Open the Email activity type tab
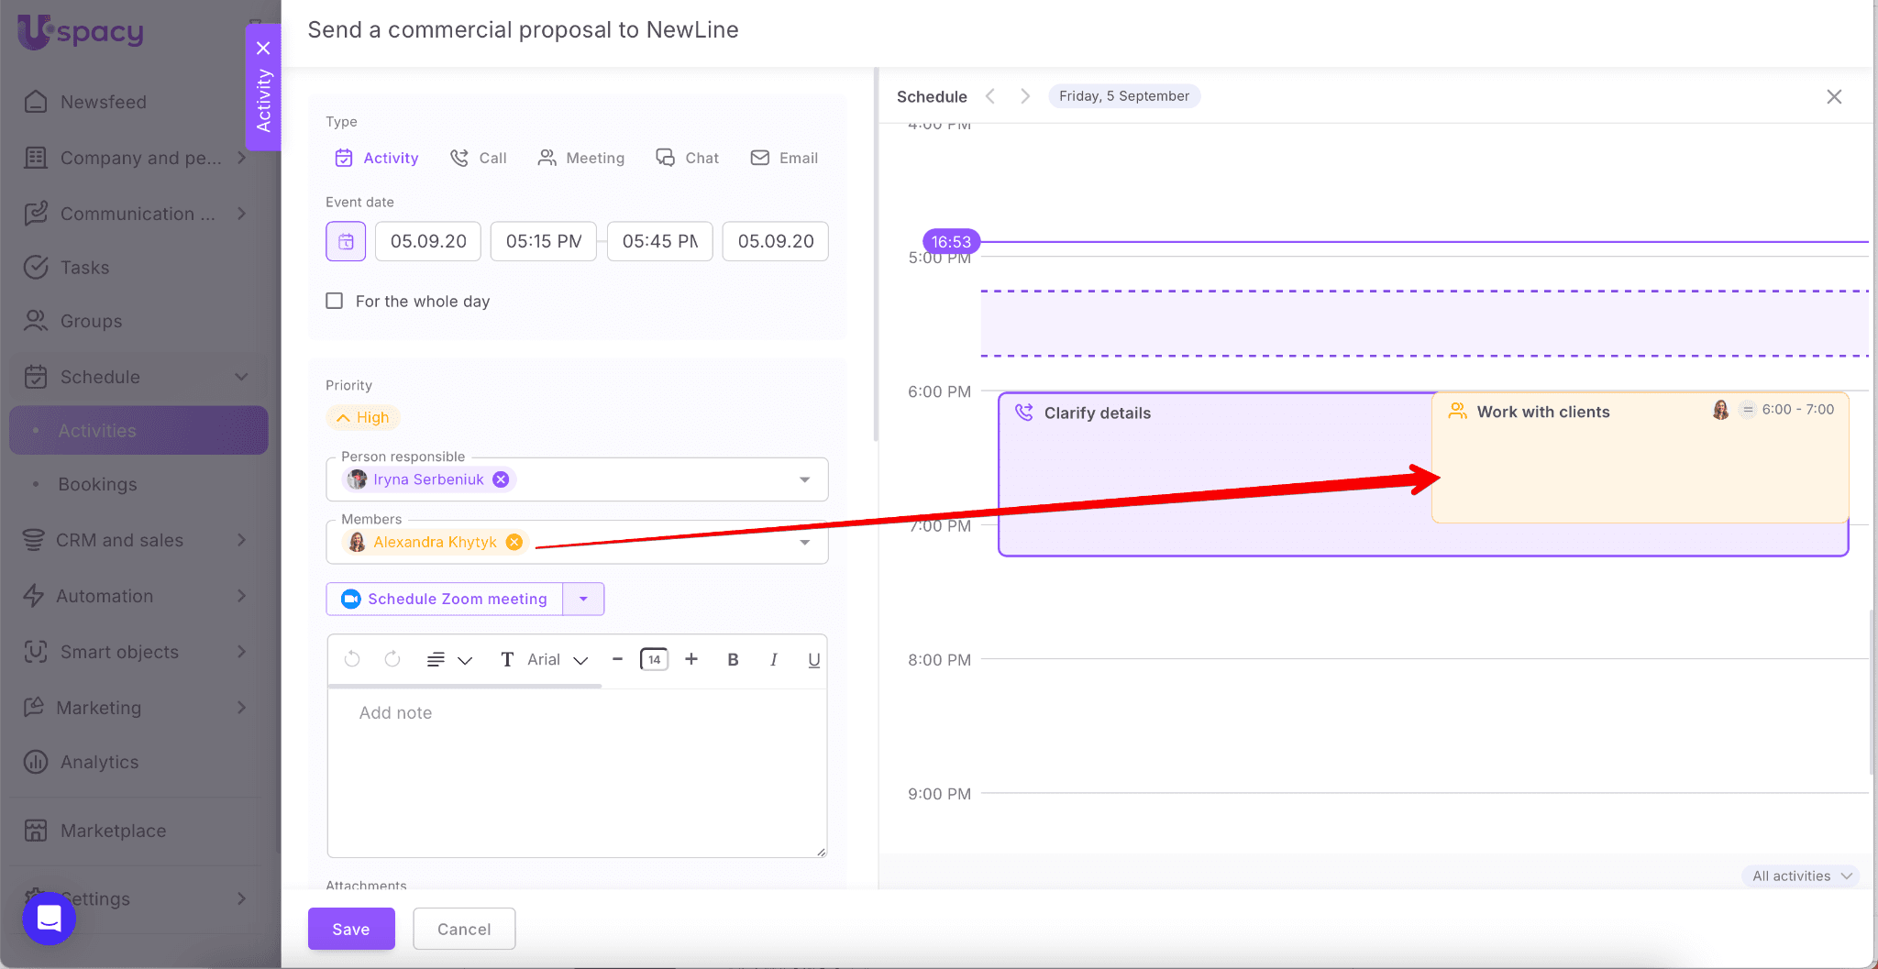1878x969 pixels. 784,158
